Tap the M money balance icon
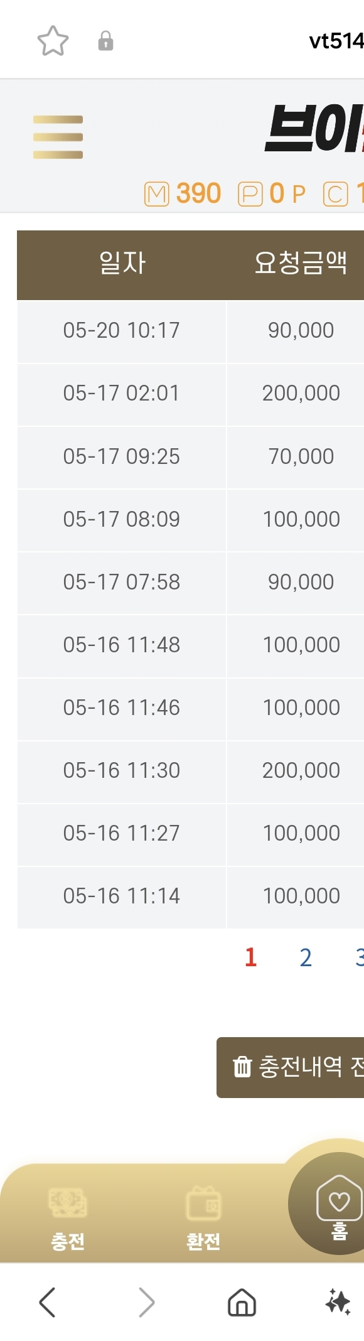Image resolution: width=364 pixels, height=1341 pixels. pyautogui.click(x=157, y=194)
